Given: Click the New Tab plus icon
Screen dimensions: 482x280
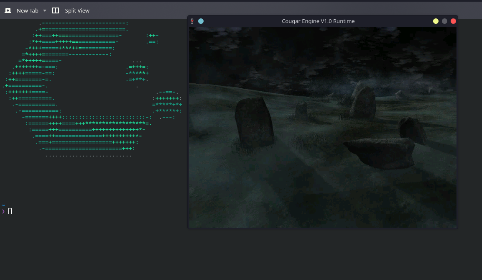Looking at the screenshot, I should 8,10.
